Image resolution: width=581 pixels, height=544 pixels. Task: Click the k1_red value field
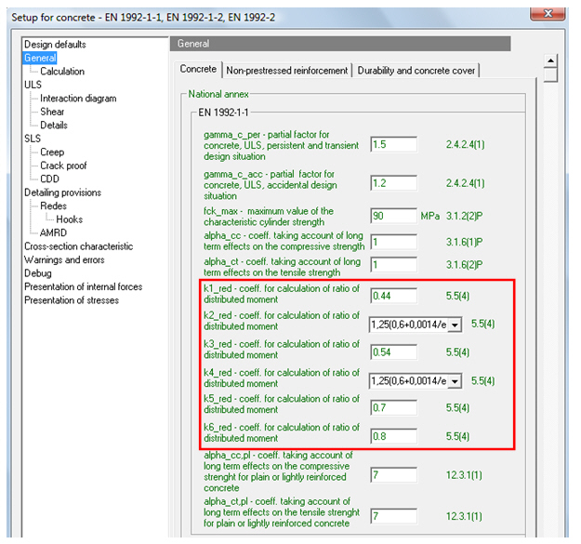coord(391,297)
